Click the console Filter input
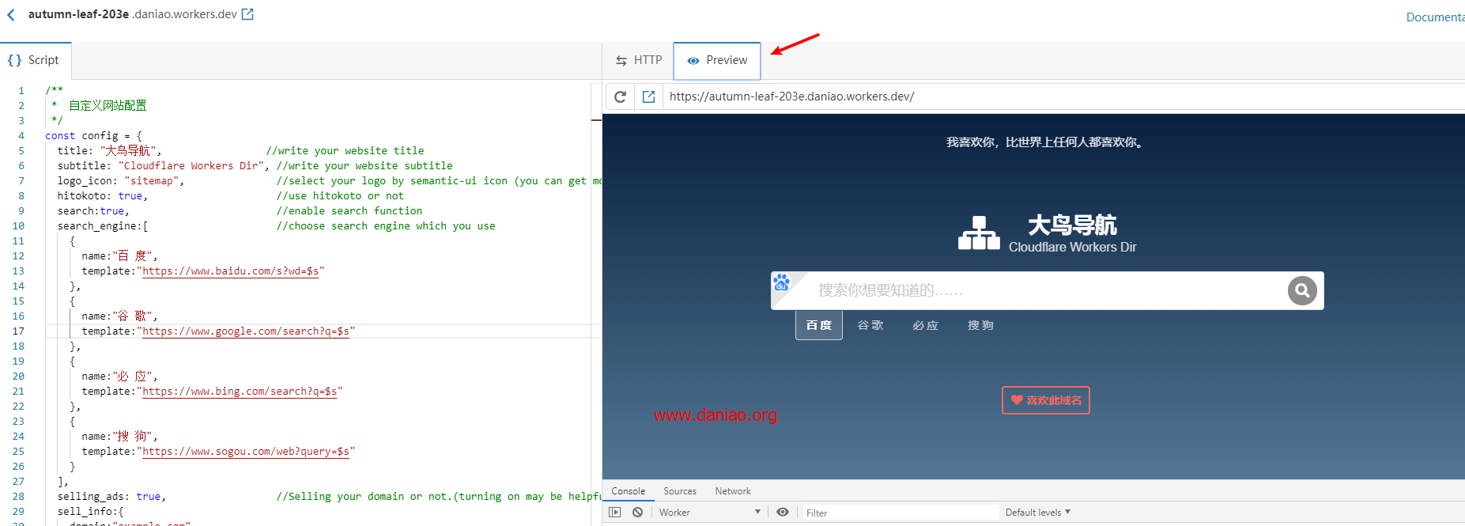This screenshot has height=526, width=1465. (x=901, y=513)
